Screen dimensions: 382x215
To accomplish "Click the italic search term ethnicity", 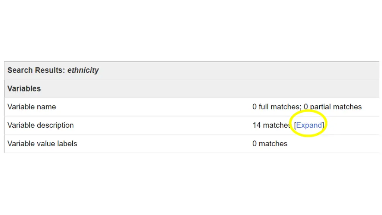I will coord(83,70).
